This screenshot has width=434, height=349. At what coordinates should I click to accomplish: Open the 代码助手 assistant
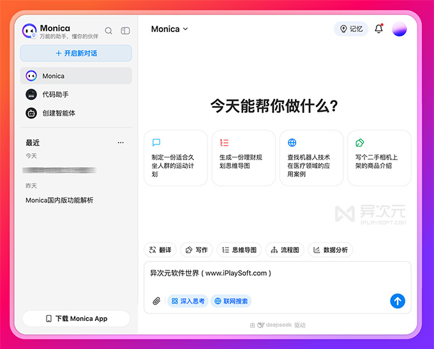[76, 94]
